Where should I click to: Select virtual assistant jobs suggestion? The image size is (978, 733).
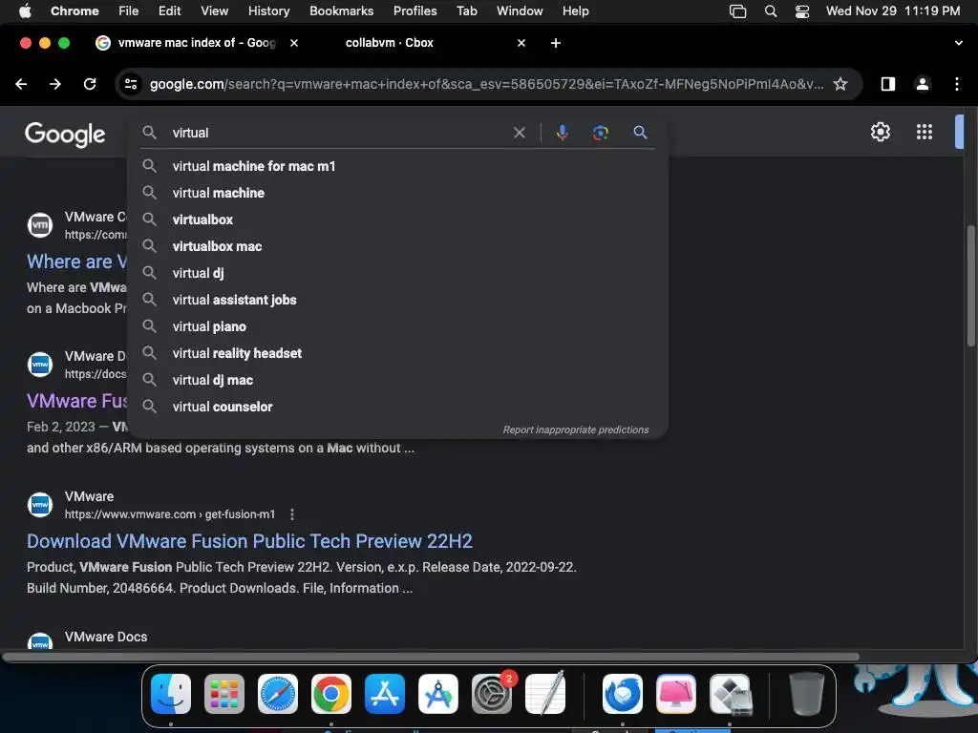(398, 300)
